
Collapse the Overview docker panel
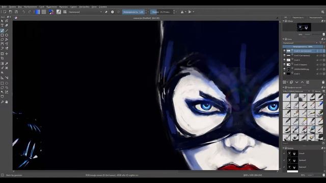coord(283,21)
